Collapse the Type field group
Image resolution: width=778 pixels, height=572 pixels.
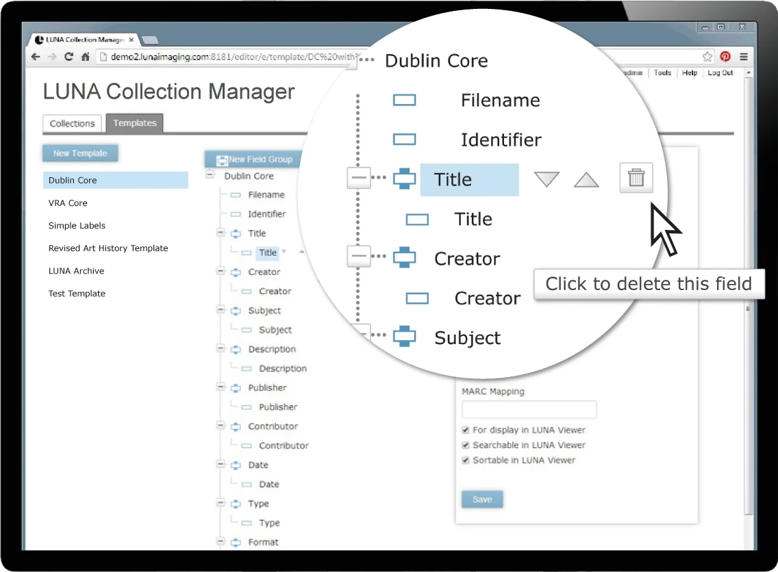point(221,503)
